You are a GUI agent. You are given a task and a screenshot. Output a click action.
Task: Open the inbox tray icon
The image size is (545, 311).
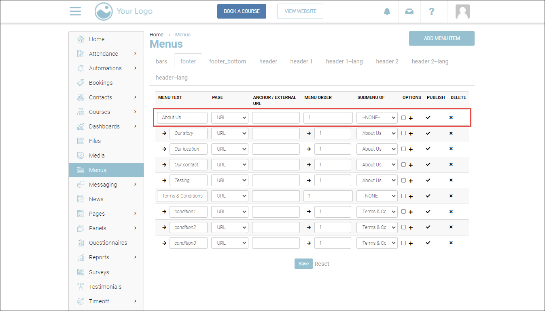tap(409, 11)
